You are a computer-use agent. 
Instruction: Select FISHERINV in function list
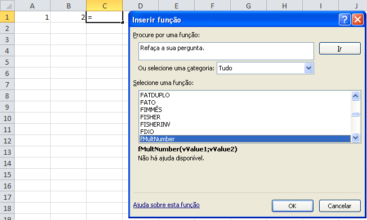[245, 124]
